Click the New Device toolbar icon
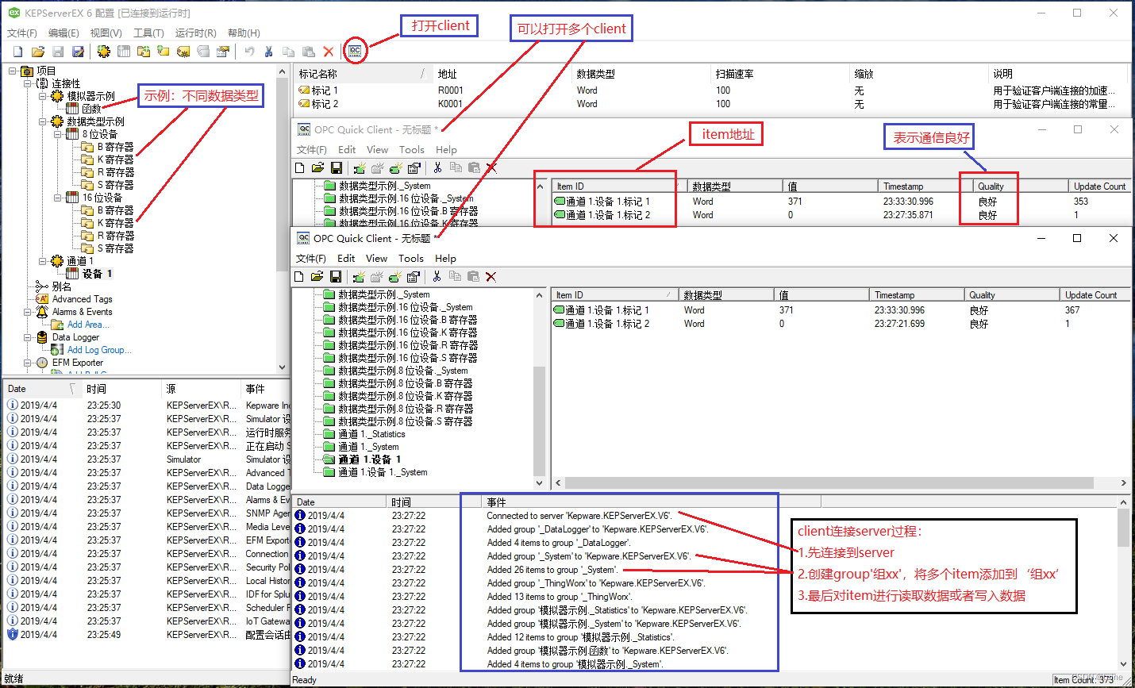The width and height of the screenshot is (1135, 688). pos(123,51)
